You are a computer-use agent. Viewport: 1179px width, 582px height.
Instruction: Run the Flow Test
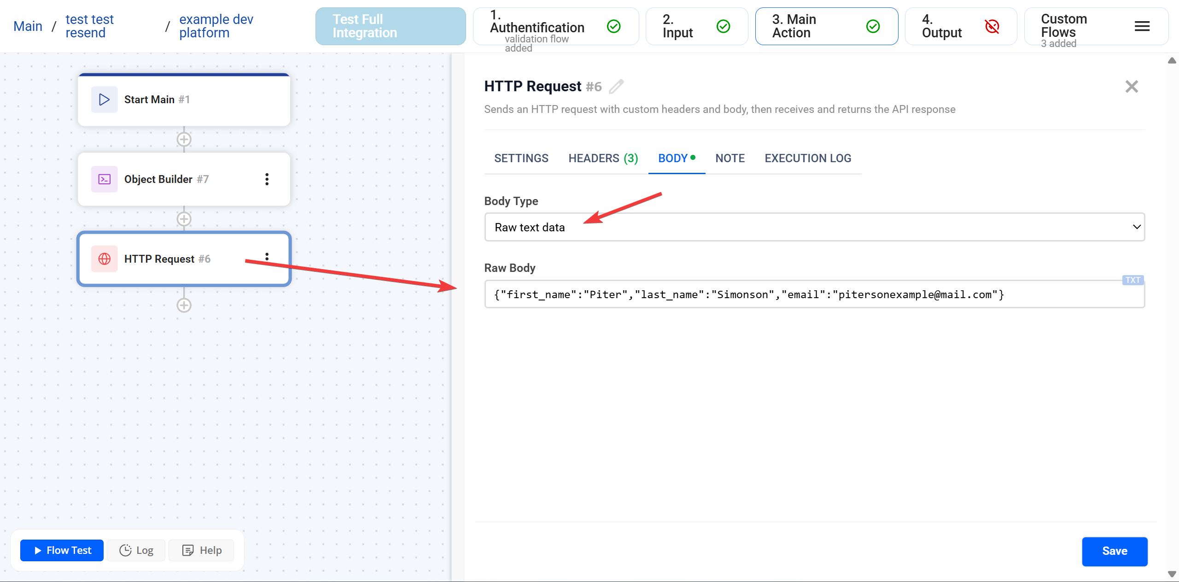click(61, 550)
